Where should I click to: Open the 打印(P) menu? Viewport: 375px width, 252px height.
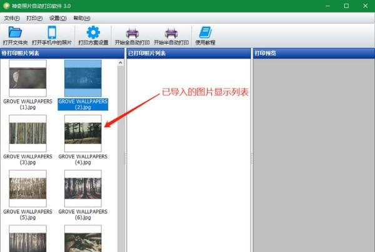[x=34, y=18]
